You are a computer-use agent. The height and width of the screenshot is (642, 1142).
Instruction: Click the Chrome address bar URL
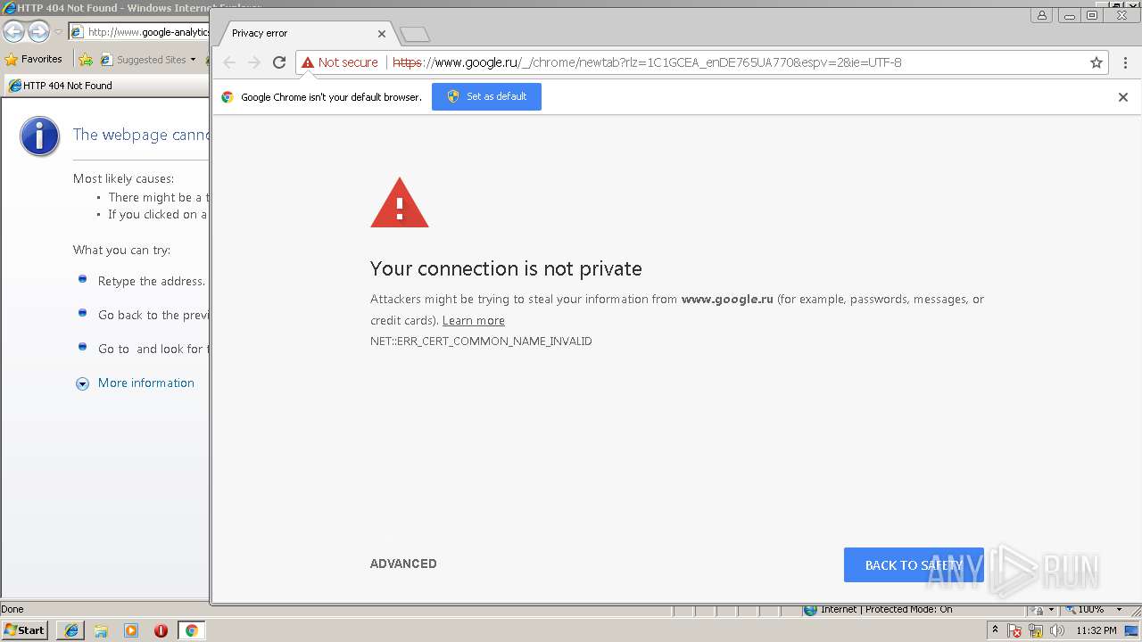(647, 62)
